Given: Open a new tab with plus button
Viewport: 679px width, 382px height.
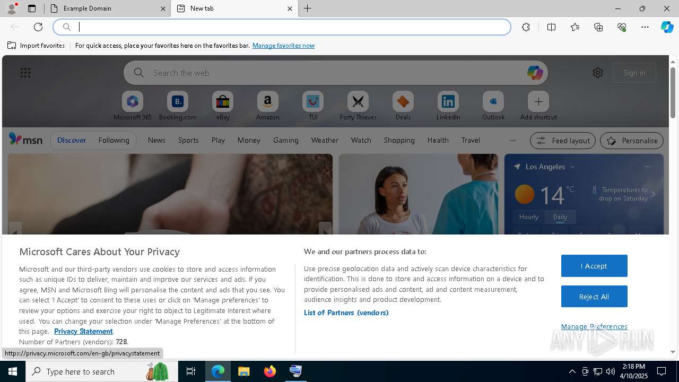Looking at the screenshot, I should pos(307,8).
